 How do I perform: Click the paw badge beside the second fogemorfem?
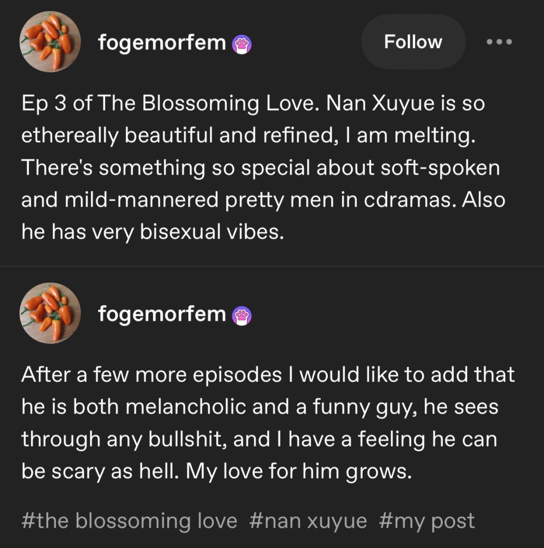pos(241,316)
